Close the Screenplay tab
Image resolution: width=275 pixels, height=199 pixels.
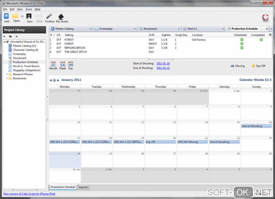(x=135, y=29)
